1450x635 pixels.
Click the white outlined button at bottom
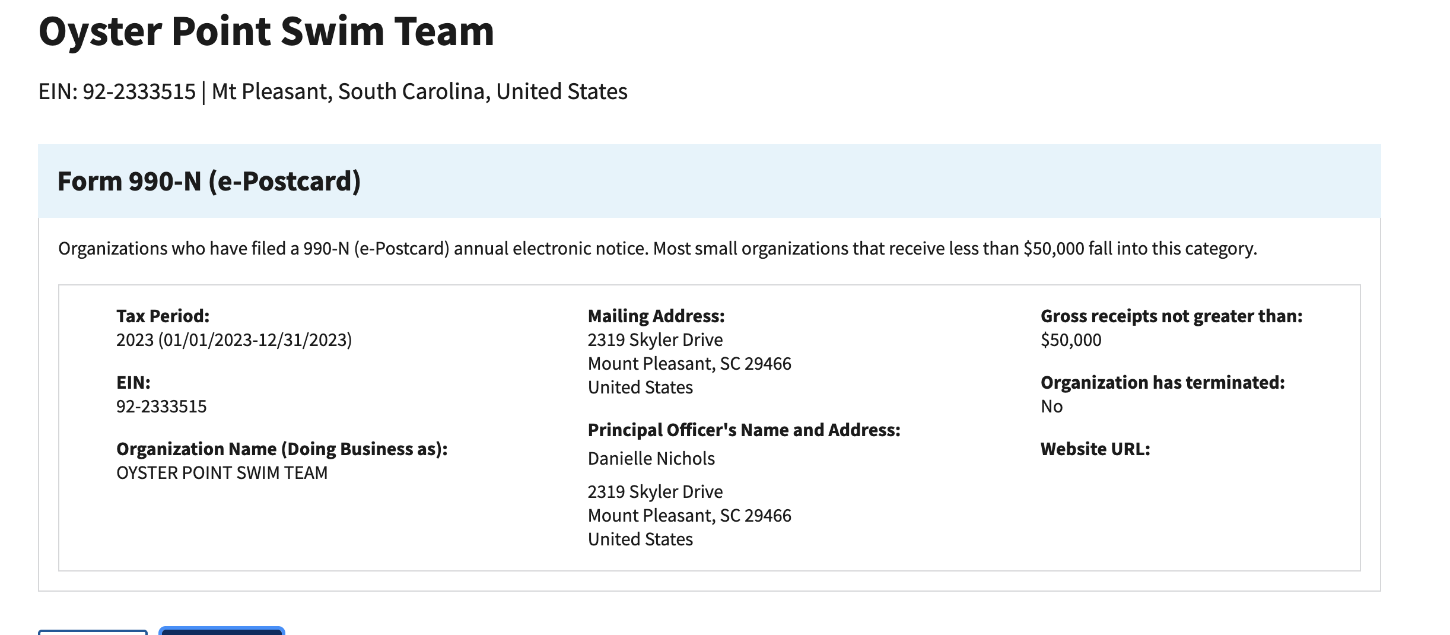point(93,631)
